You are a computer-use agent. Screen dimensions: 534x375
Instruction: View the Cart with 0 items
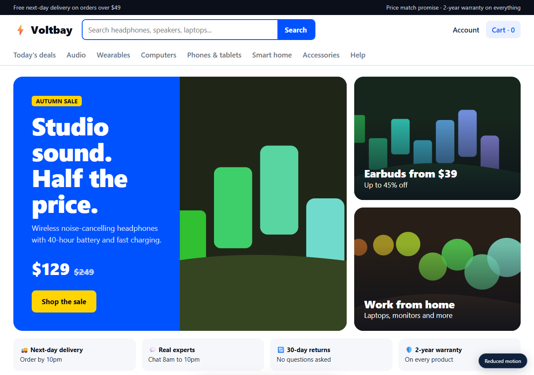click(503, 30)
